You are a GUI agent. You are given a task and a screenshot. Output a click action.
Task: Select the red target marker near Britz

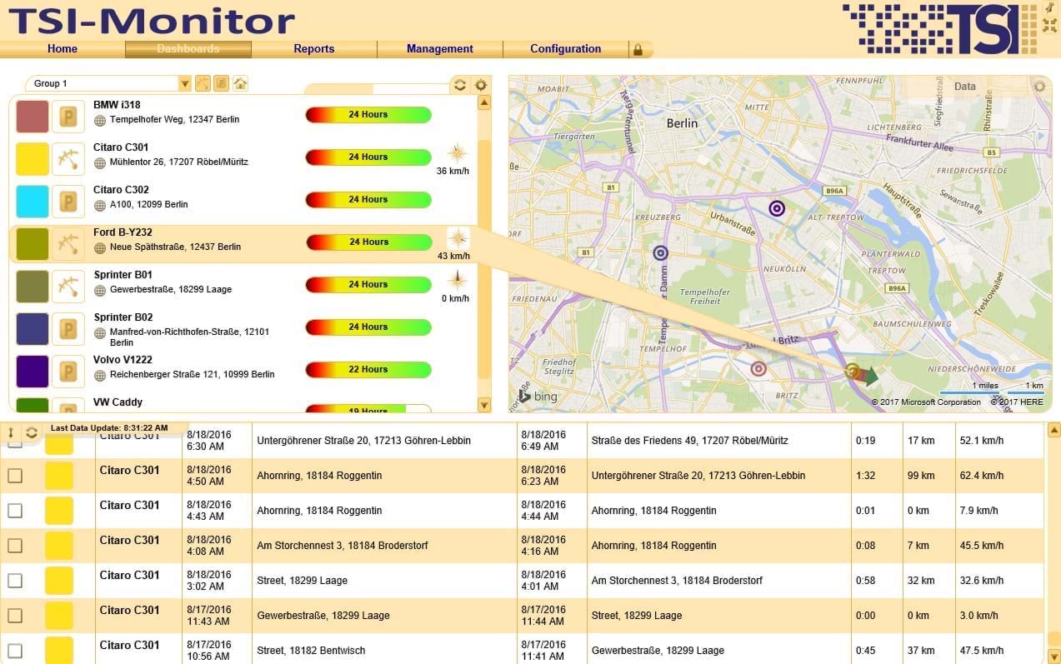click(758, 368)
